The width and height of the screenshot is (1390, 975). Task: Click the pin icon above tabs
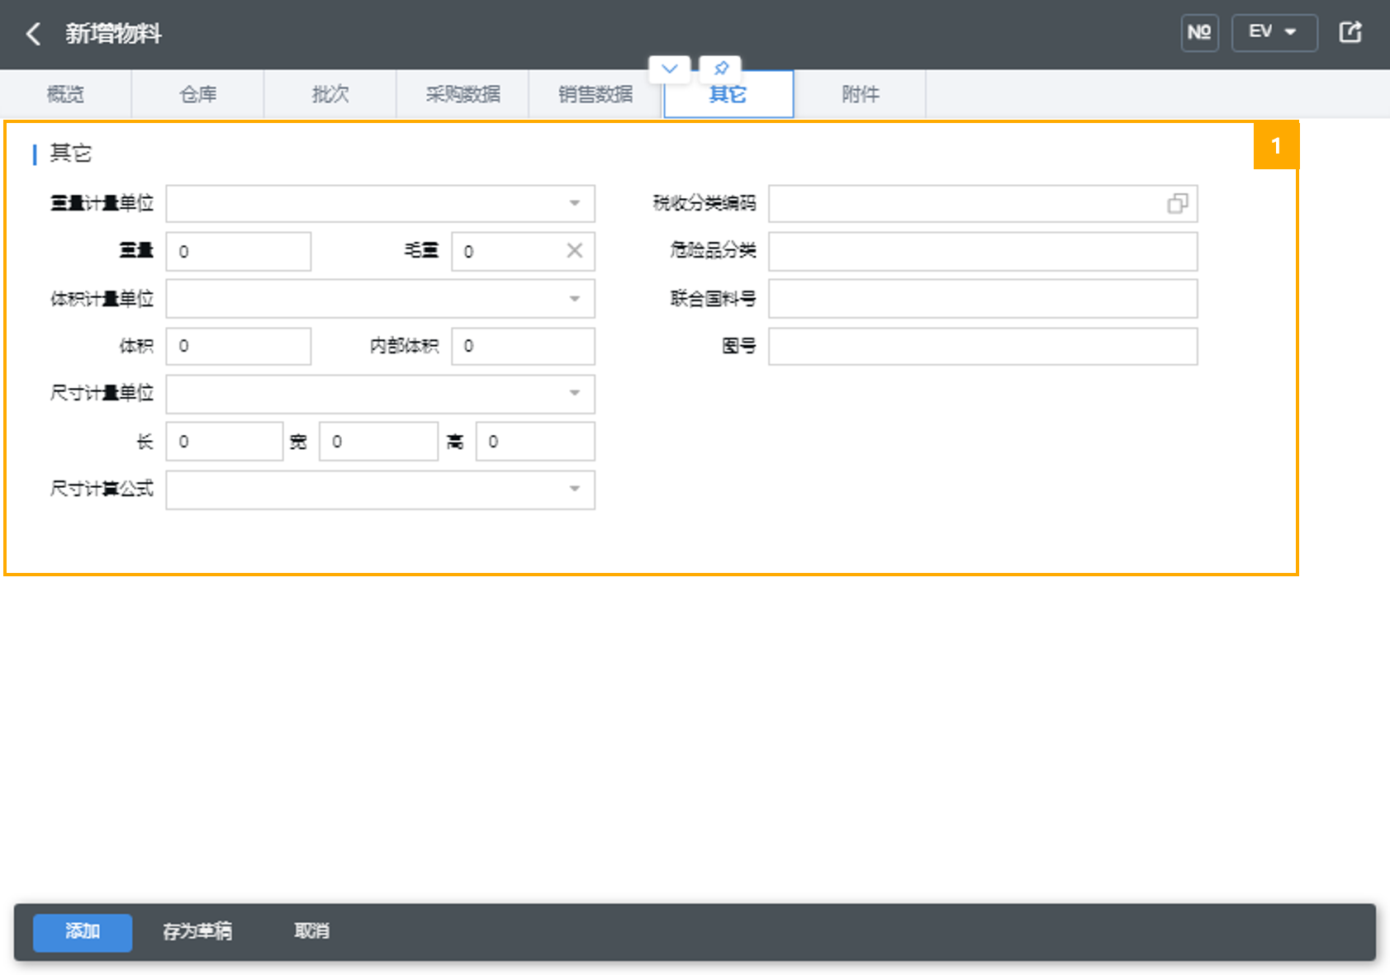pos(720,69)
